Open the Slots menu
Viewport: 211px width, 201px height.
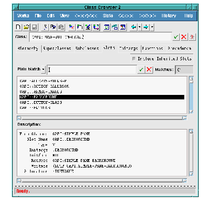pos(108,16)
